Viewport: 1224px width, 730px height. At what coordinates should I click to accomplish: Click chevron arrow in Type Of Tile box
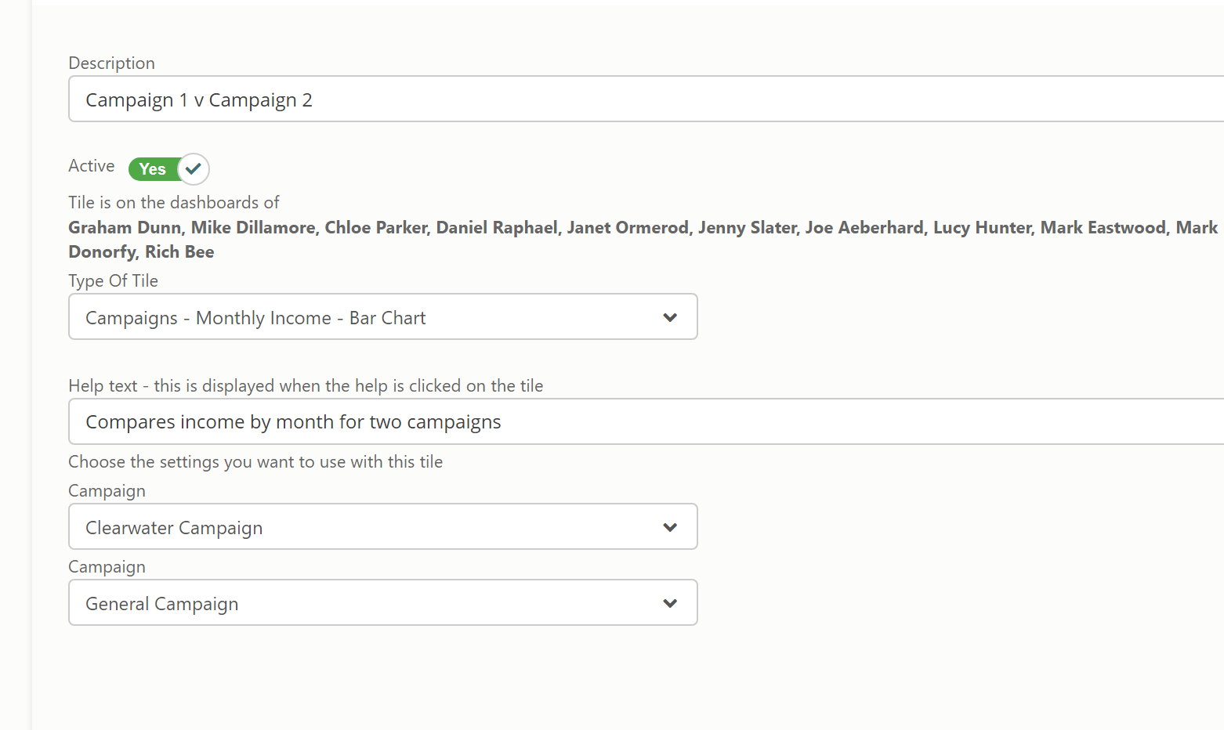(670, 317)
